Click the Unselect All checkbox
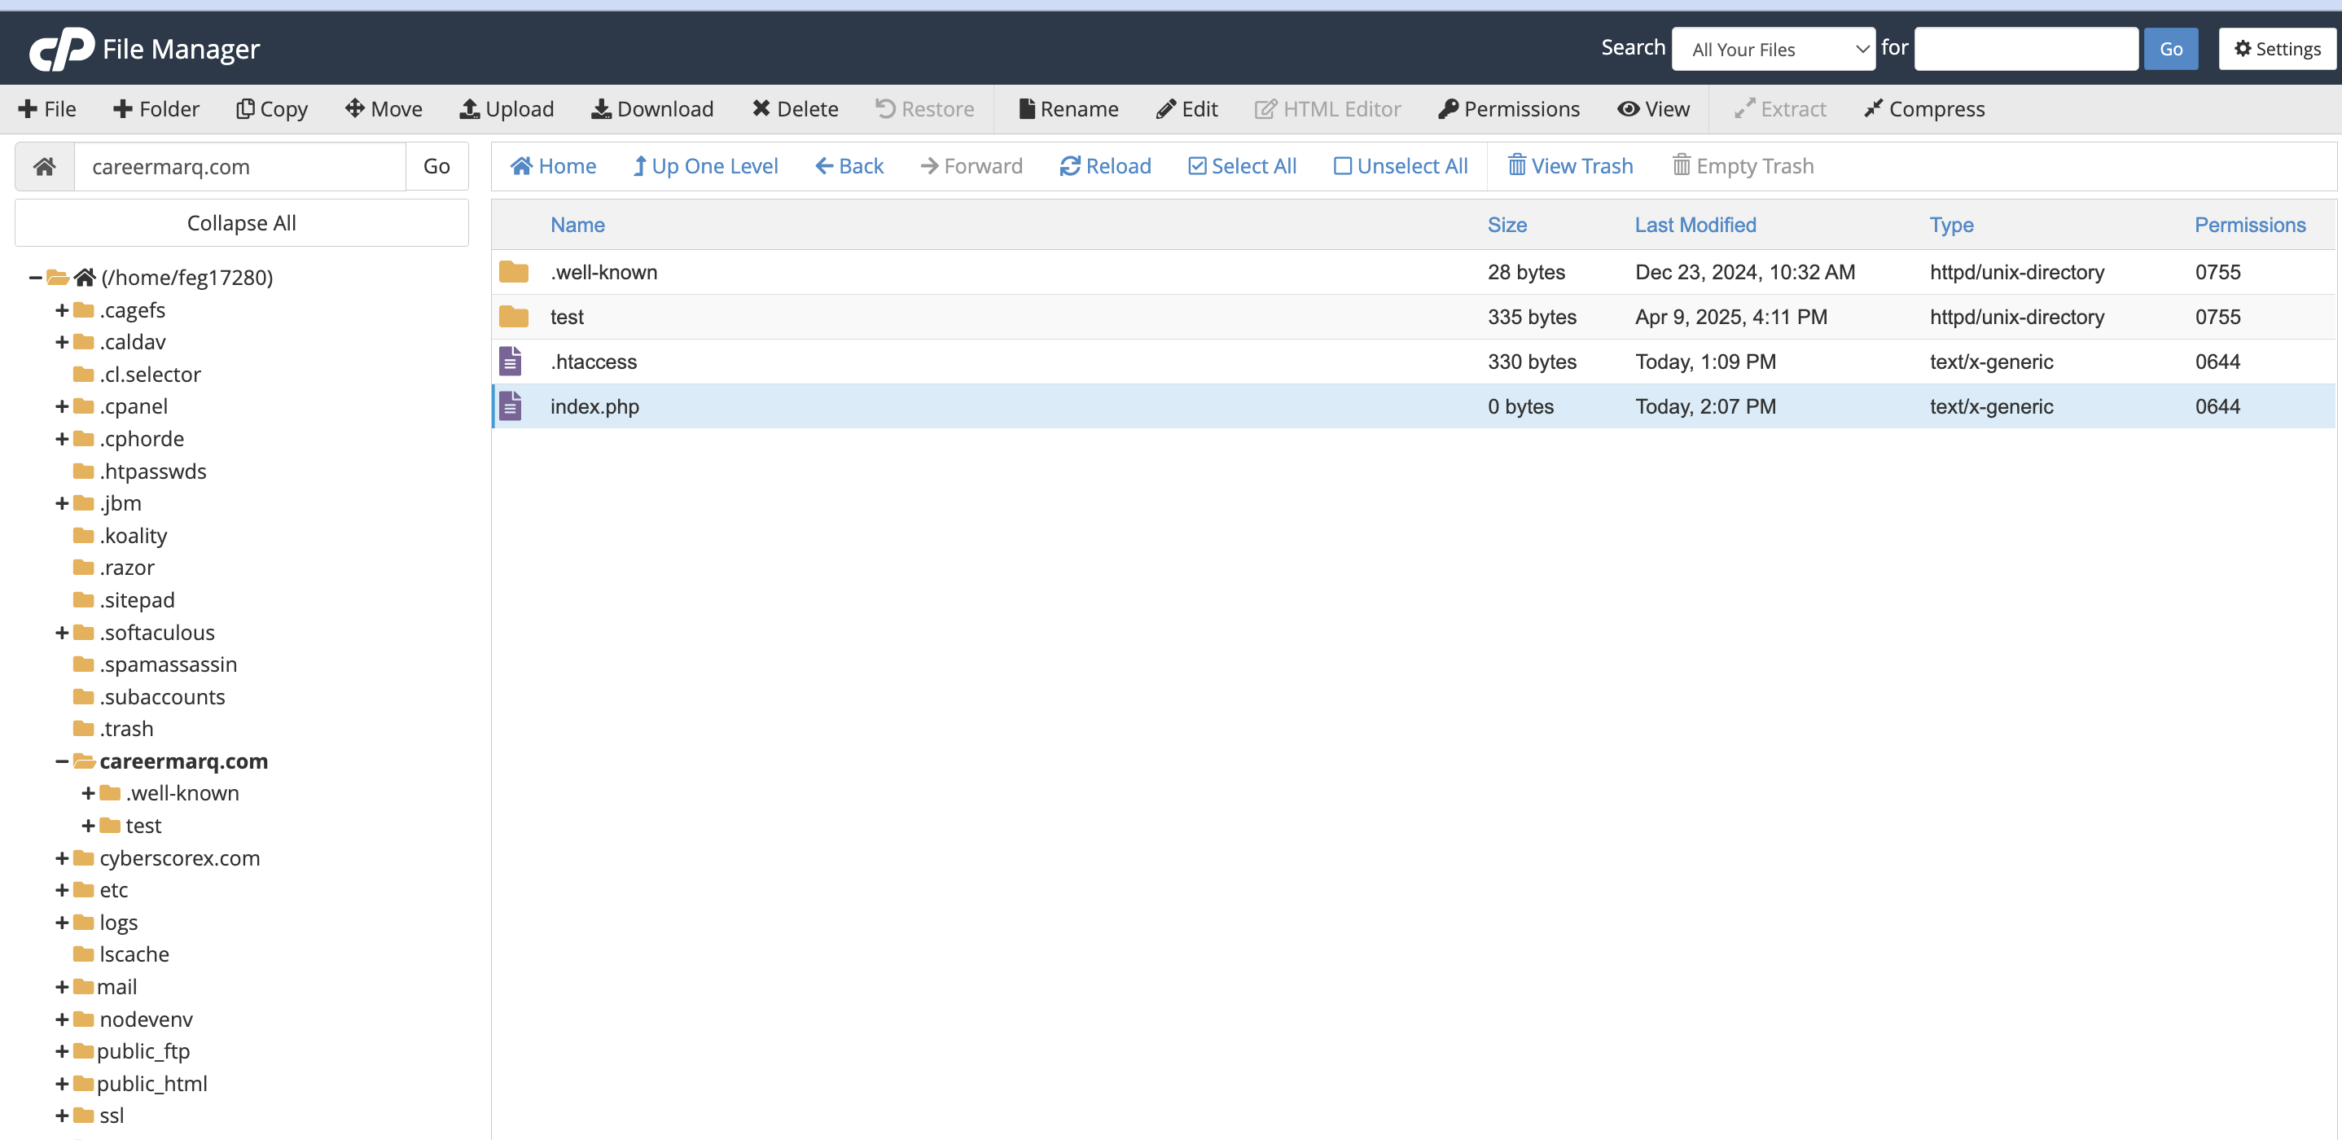 (x=1342, y=166)
